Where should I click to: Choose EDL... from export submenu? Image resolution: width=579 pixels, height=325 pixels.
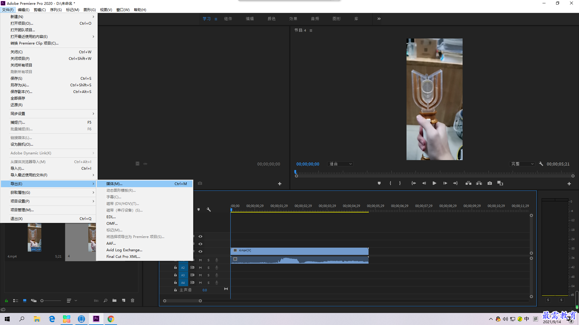coord(145,217)
